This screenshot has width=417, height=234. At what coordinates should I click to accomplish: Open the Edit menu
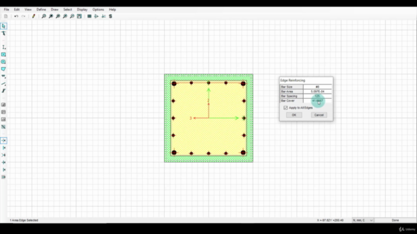[x=17, y=10]
